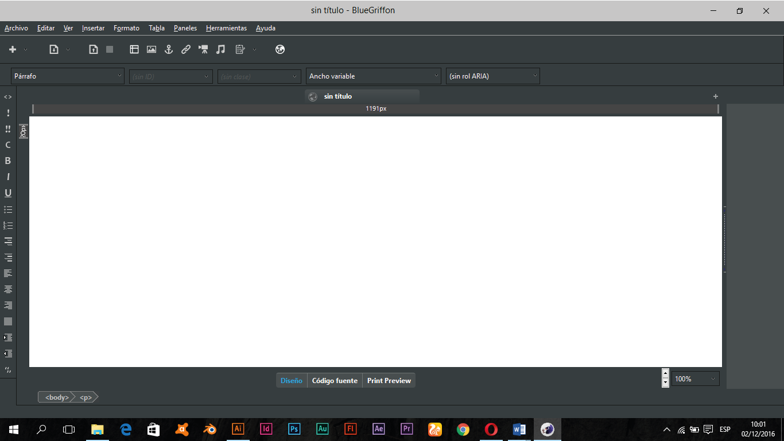Screen dimensions: 784x441
Task: Expand the Ancho variable dropdown
Action: click(x=373, y=76)
